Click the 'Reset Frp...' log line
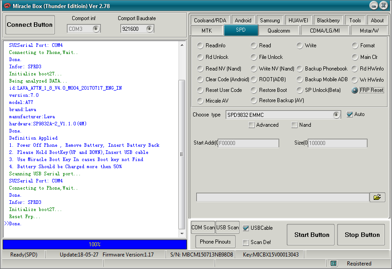 click(25, 216)
